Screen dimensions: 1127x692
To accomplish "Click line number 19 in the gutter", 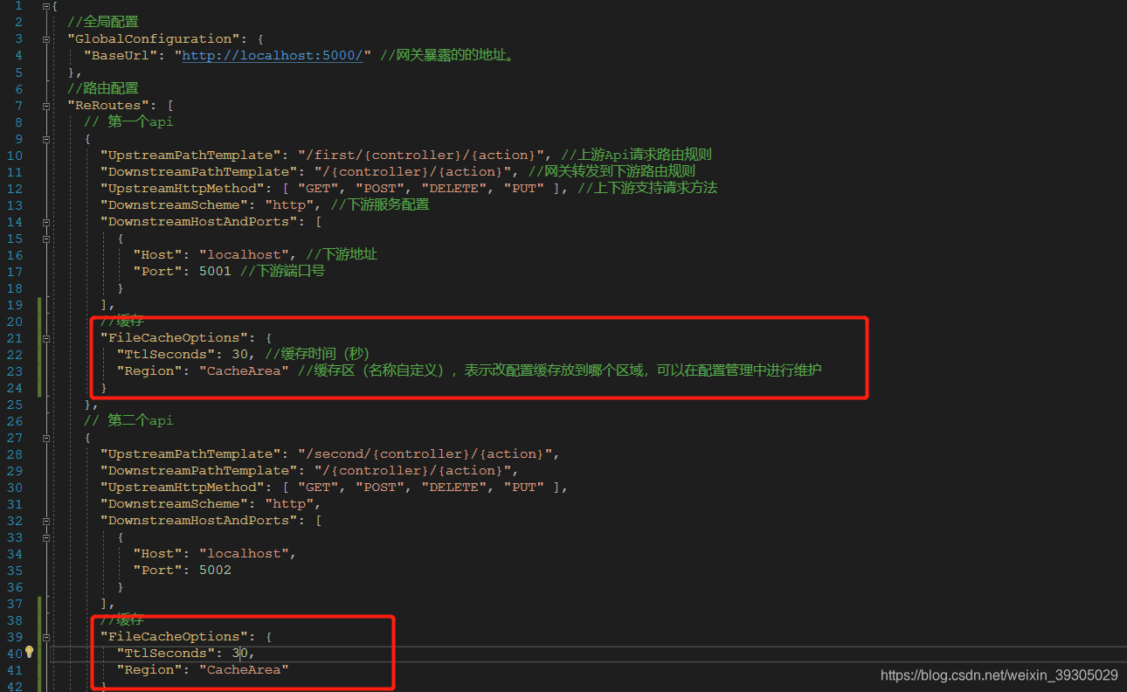I will 15,304.
